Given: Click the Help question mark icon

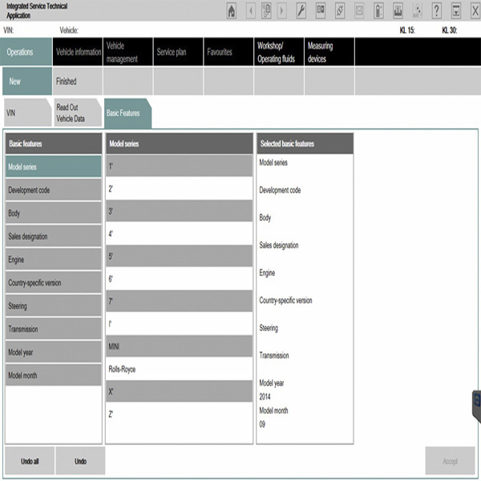Looking at the screenshot, I should coord(436,10).
